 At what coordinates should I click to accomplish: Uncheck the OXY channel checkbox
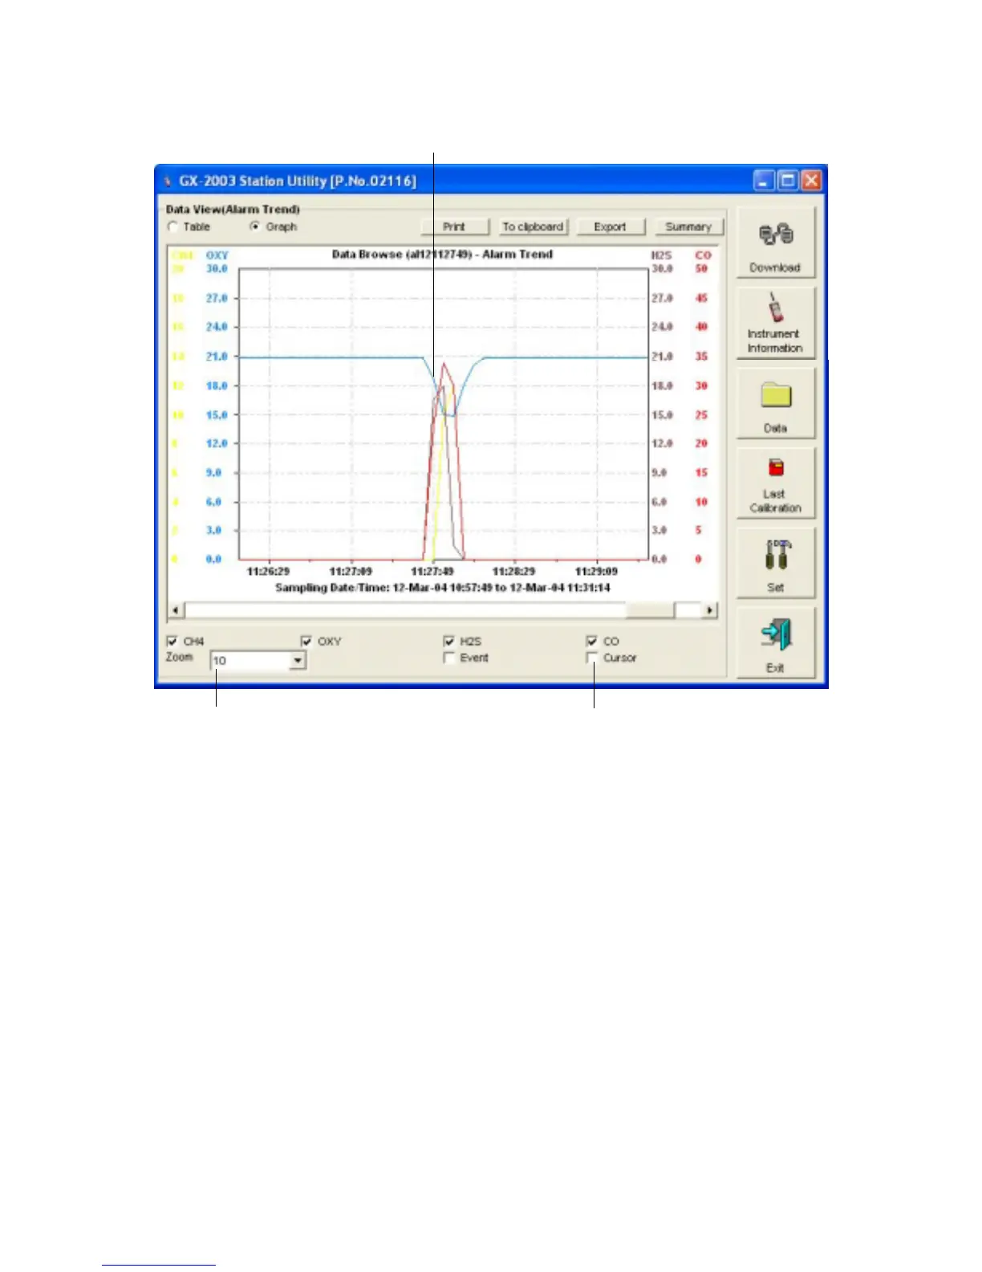click(x=306, y=641)
